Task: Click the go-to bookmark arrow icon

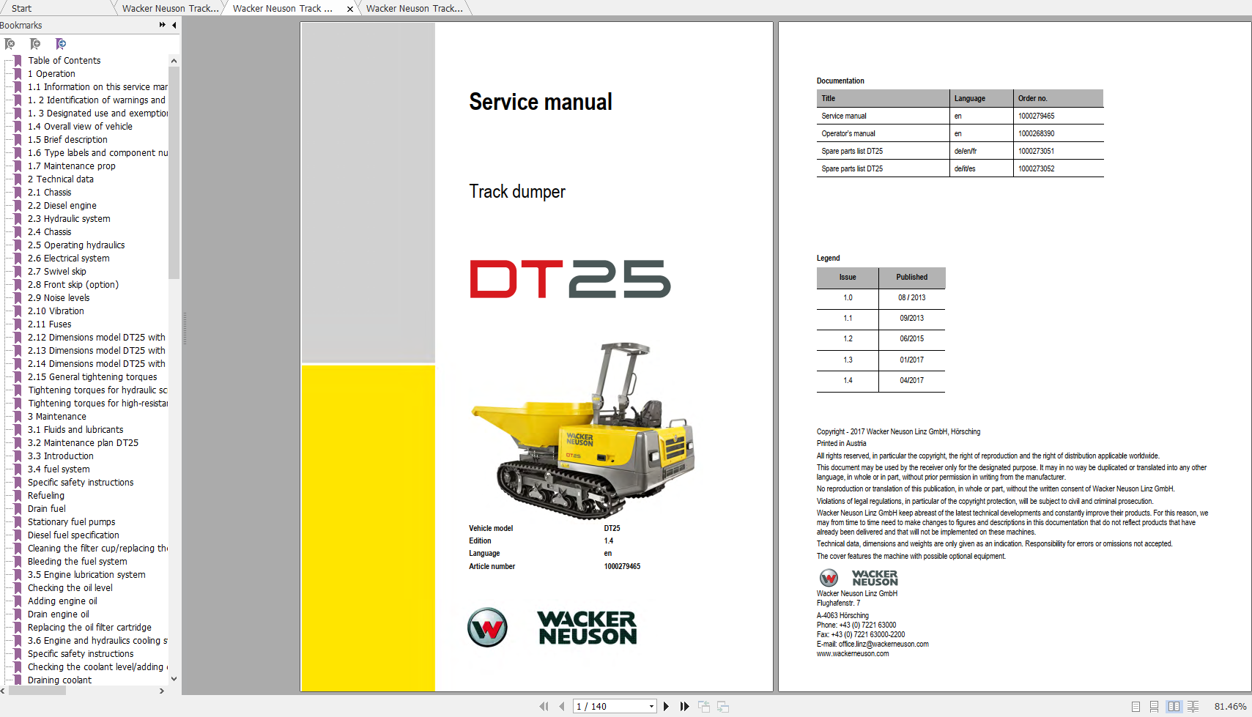Action: [x=61, y=44]
